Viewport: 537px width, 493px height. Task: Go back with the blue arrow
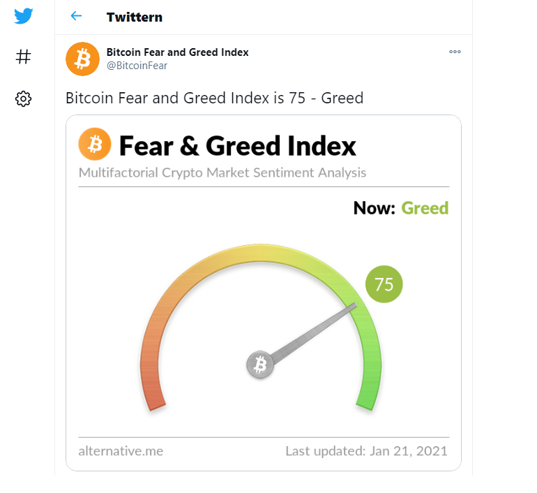coord(76,16)
